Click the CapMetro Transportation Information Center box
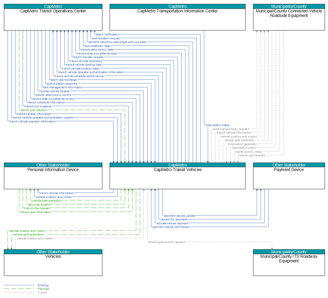The height and width of the screenshot is (298, 328). click(177, 17)
